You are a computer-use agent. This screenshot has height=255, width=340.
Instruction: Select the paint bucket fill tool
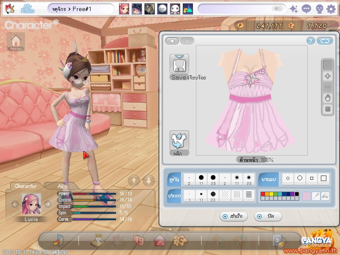pyautogui.click(x=325, y=196)
